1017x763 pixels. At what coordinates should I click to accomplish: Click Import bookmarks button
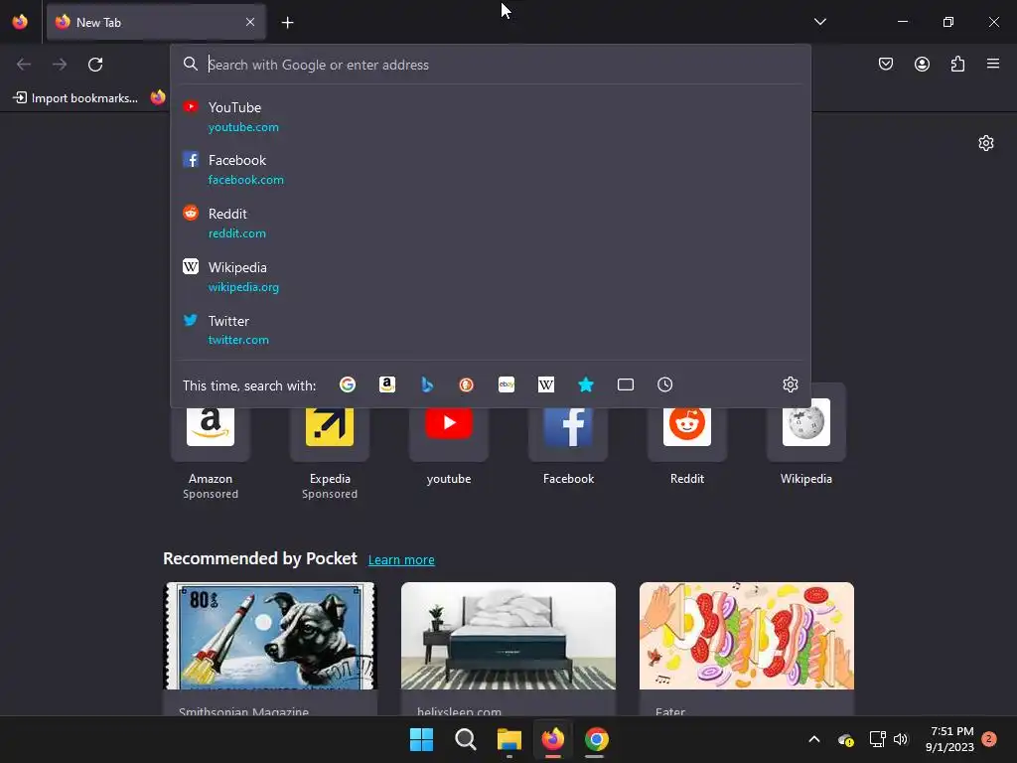pyautogui.click(x=75, y=98)
